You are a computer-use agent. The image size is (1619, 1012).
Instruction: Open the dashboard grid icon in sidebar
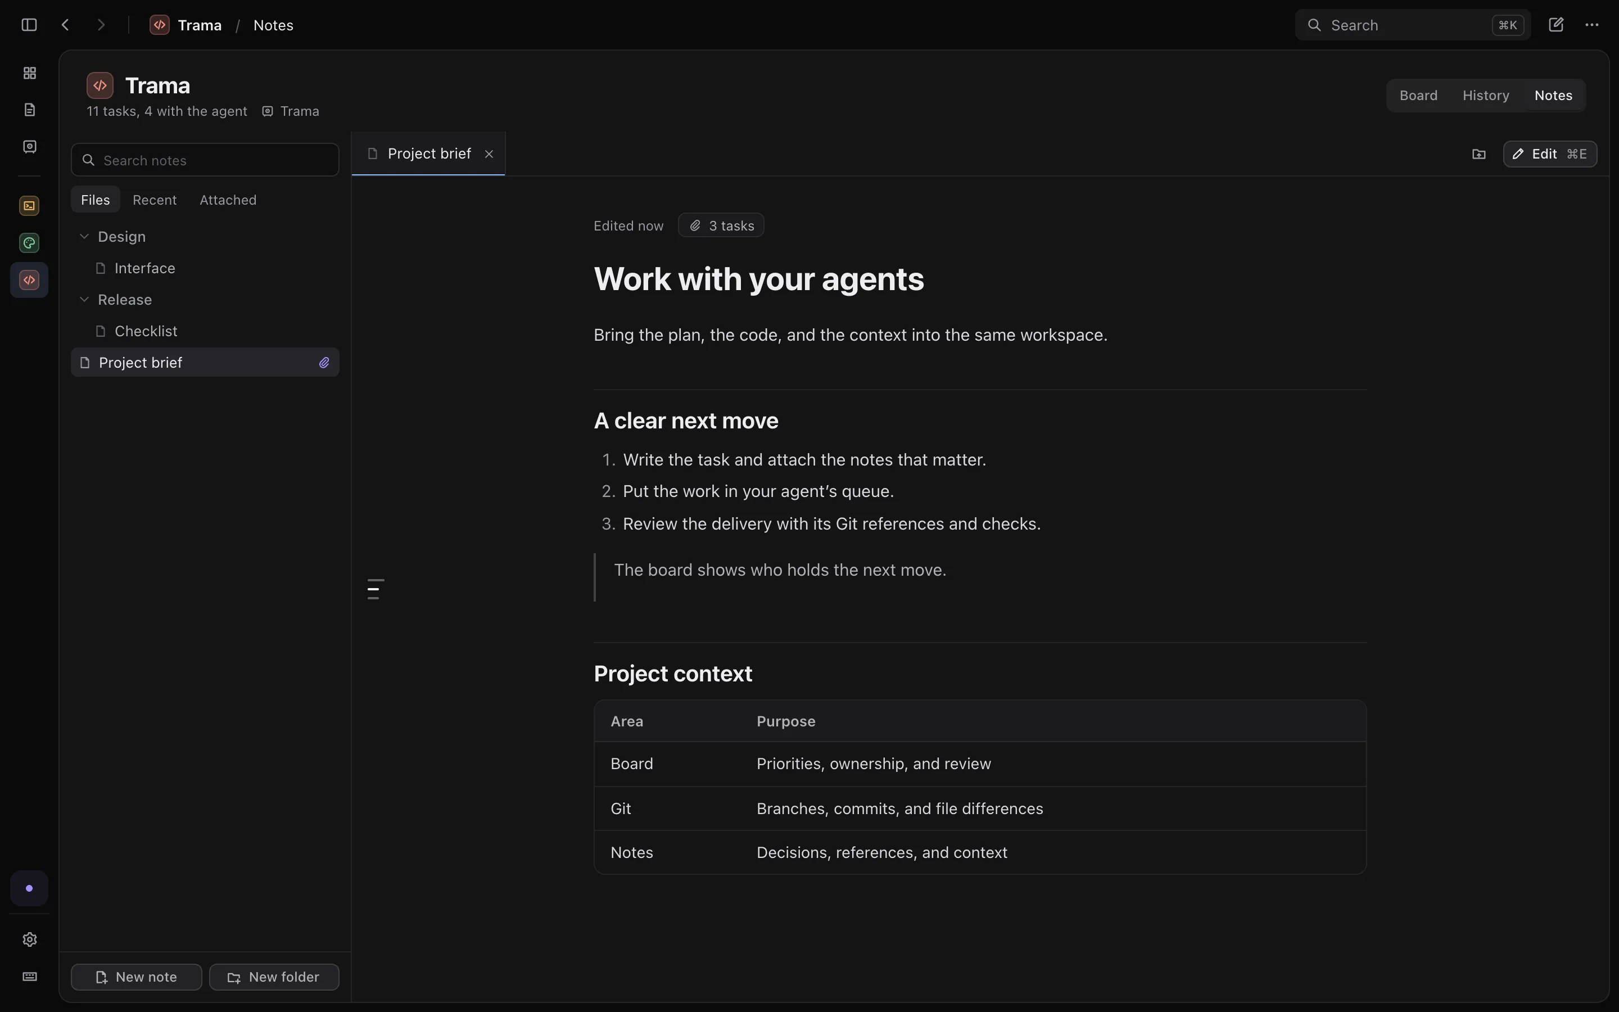pyautogui.click(x=29, y=73)
